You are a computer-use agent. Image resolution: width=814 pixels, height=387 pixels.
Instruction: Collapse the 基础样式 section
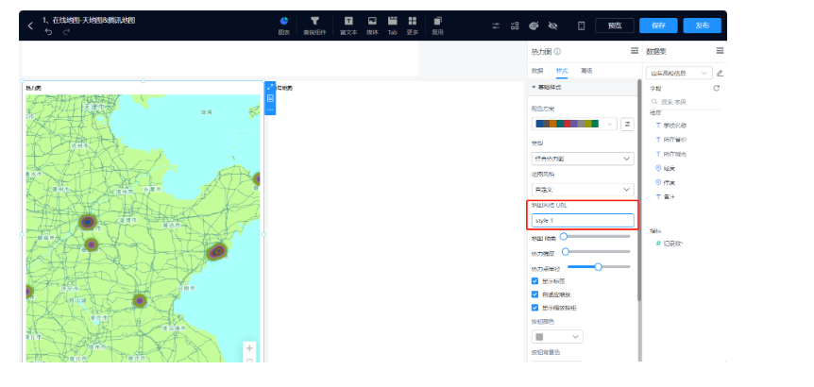(x=583, y=87)
